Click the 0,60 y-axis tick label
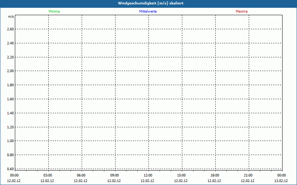This screenshot has height=185, width=297. (10, 169)
